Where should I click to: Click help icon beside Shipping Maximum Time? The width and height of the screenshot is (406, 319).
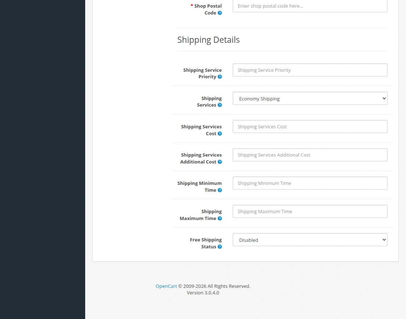220,218
